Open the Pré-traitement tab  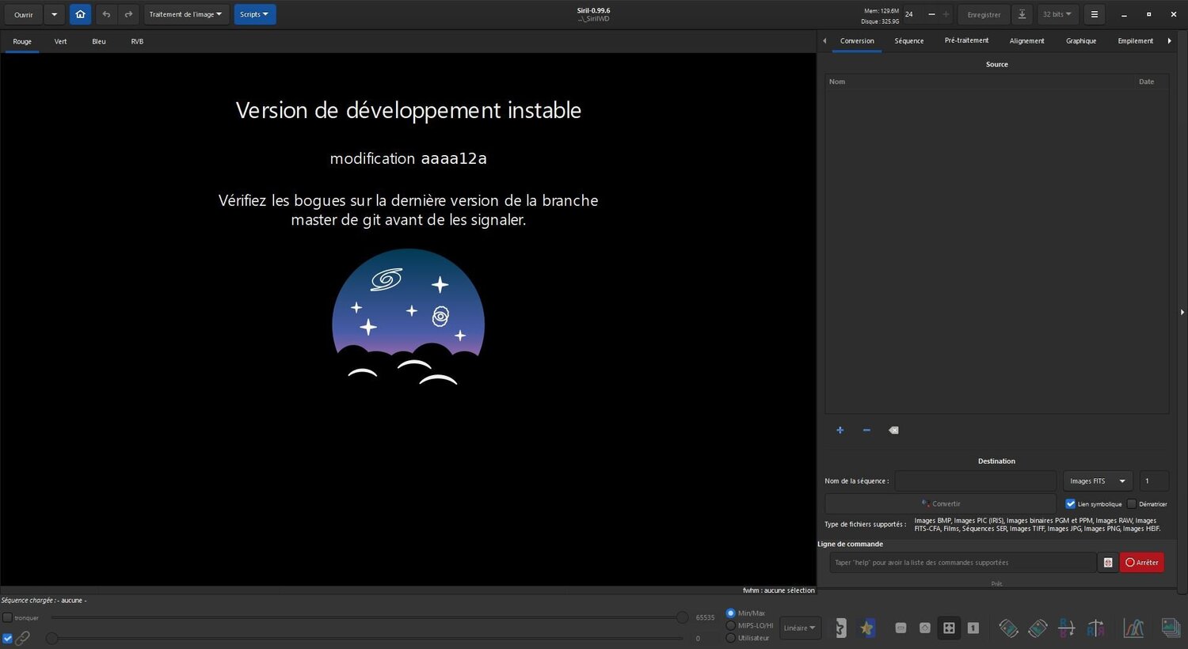click(966, 41)
